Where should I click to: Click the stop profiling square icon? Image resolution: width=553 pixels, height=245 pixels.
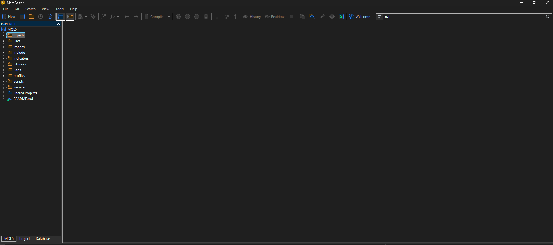coord(292,17)
